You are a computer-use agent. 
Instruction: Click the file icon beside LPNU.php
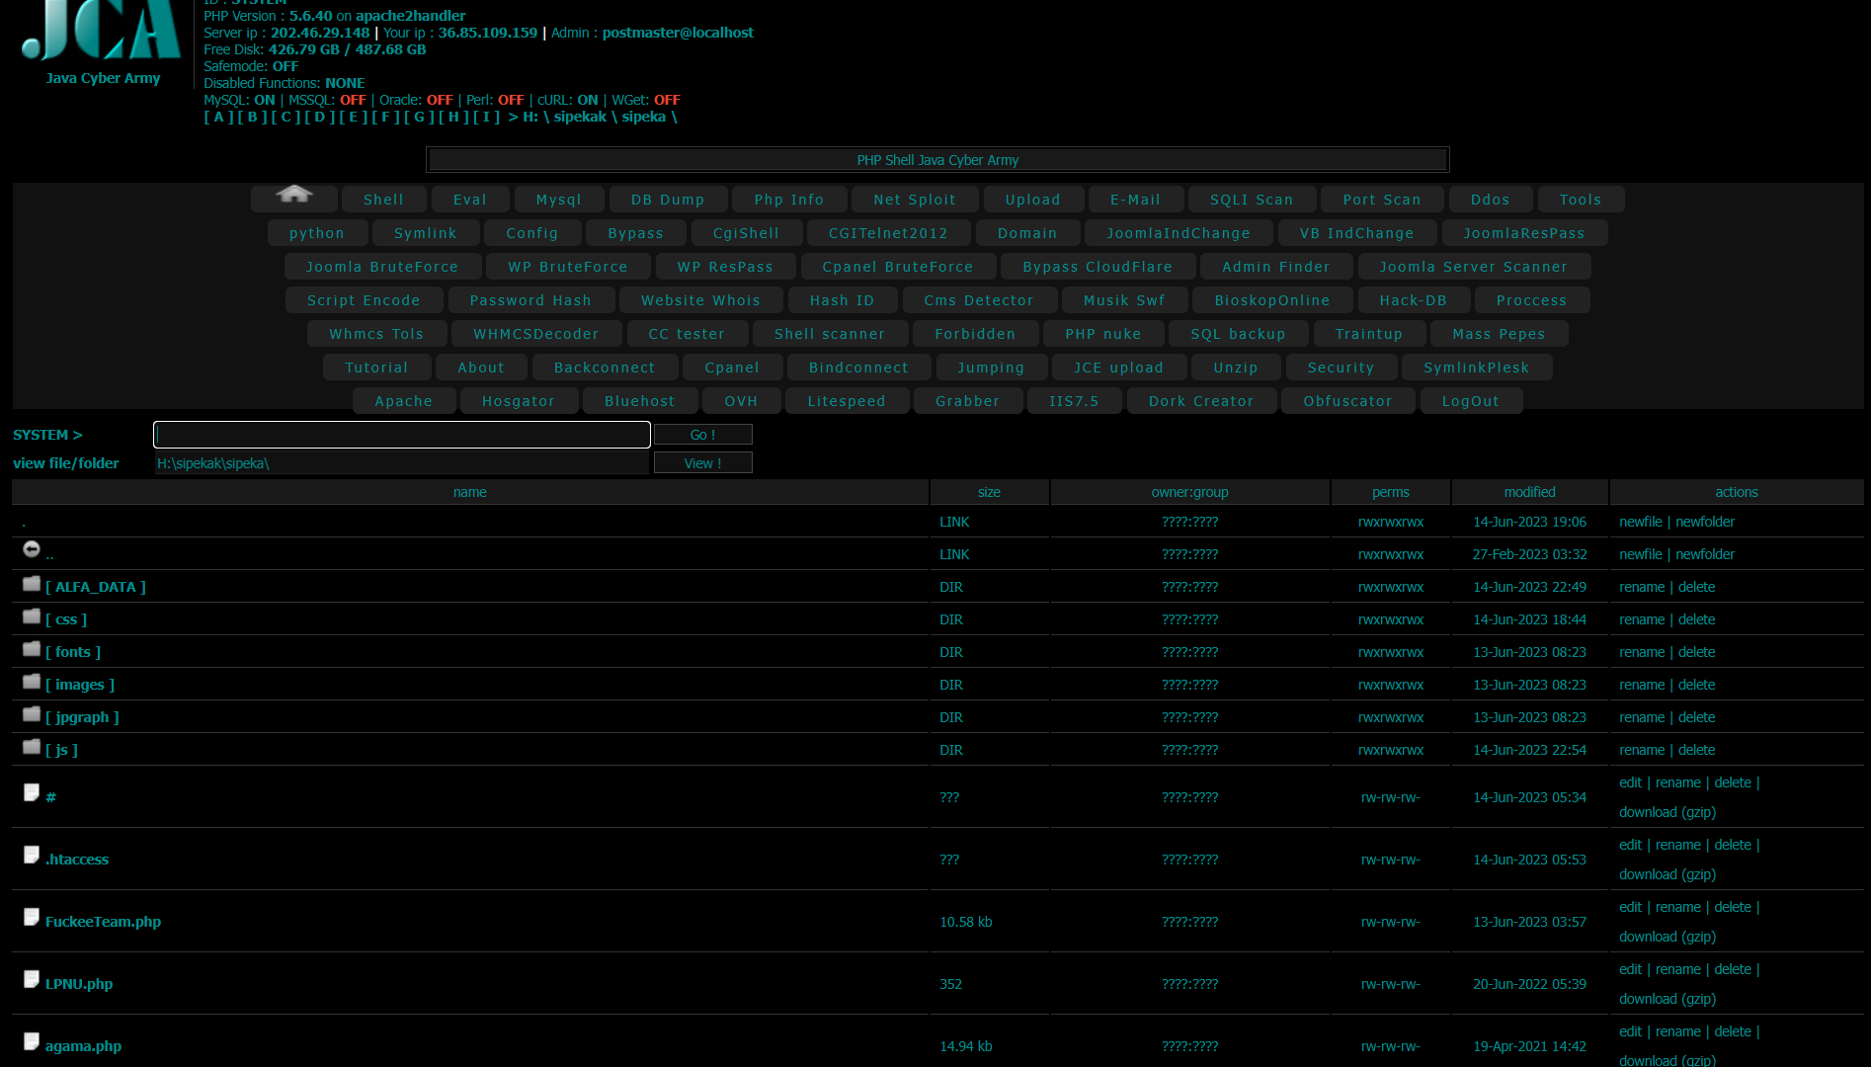coord(32,979)
